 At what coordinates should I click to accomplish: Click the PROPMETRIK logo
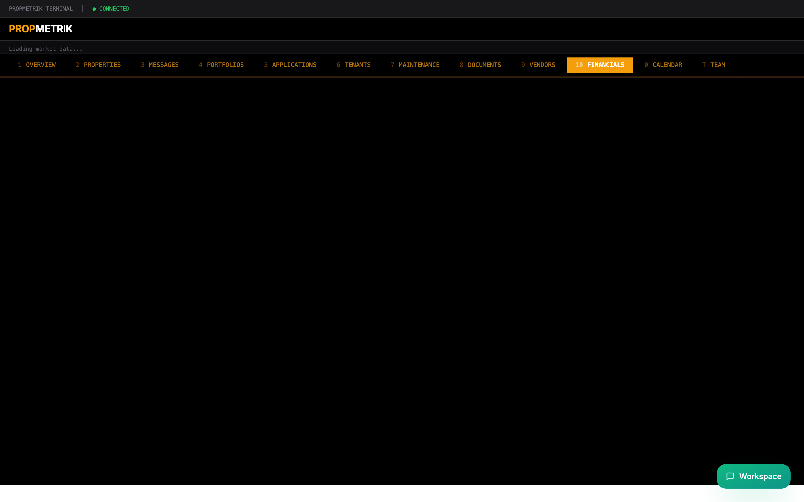click(41, 29)
